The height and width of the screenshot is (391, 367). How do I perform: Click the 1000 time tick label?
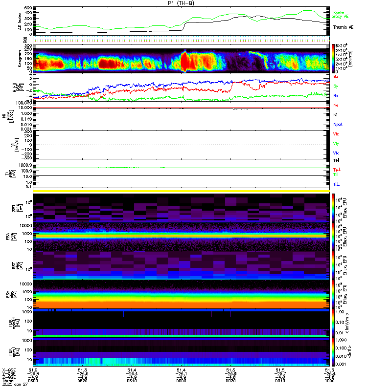tap(329, 381)
